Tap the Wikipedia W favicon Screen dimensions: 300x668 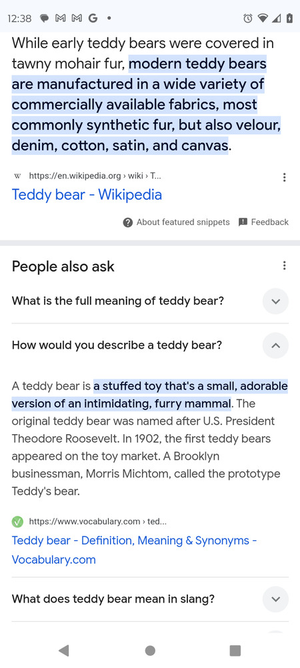pyautogui.click(x=17, y=176)
